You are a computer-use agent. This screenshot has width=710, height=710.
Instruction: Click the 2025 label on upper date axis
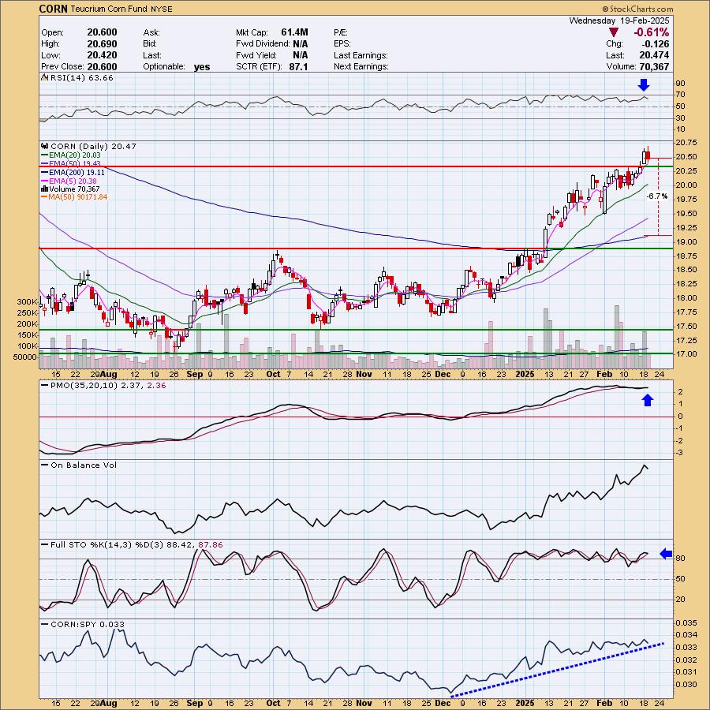525,375
